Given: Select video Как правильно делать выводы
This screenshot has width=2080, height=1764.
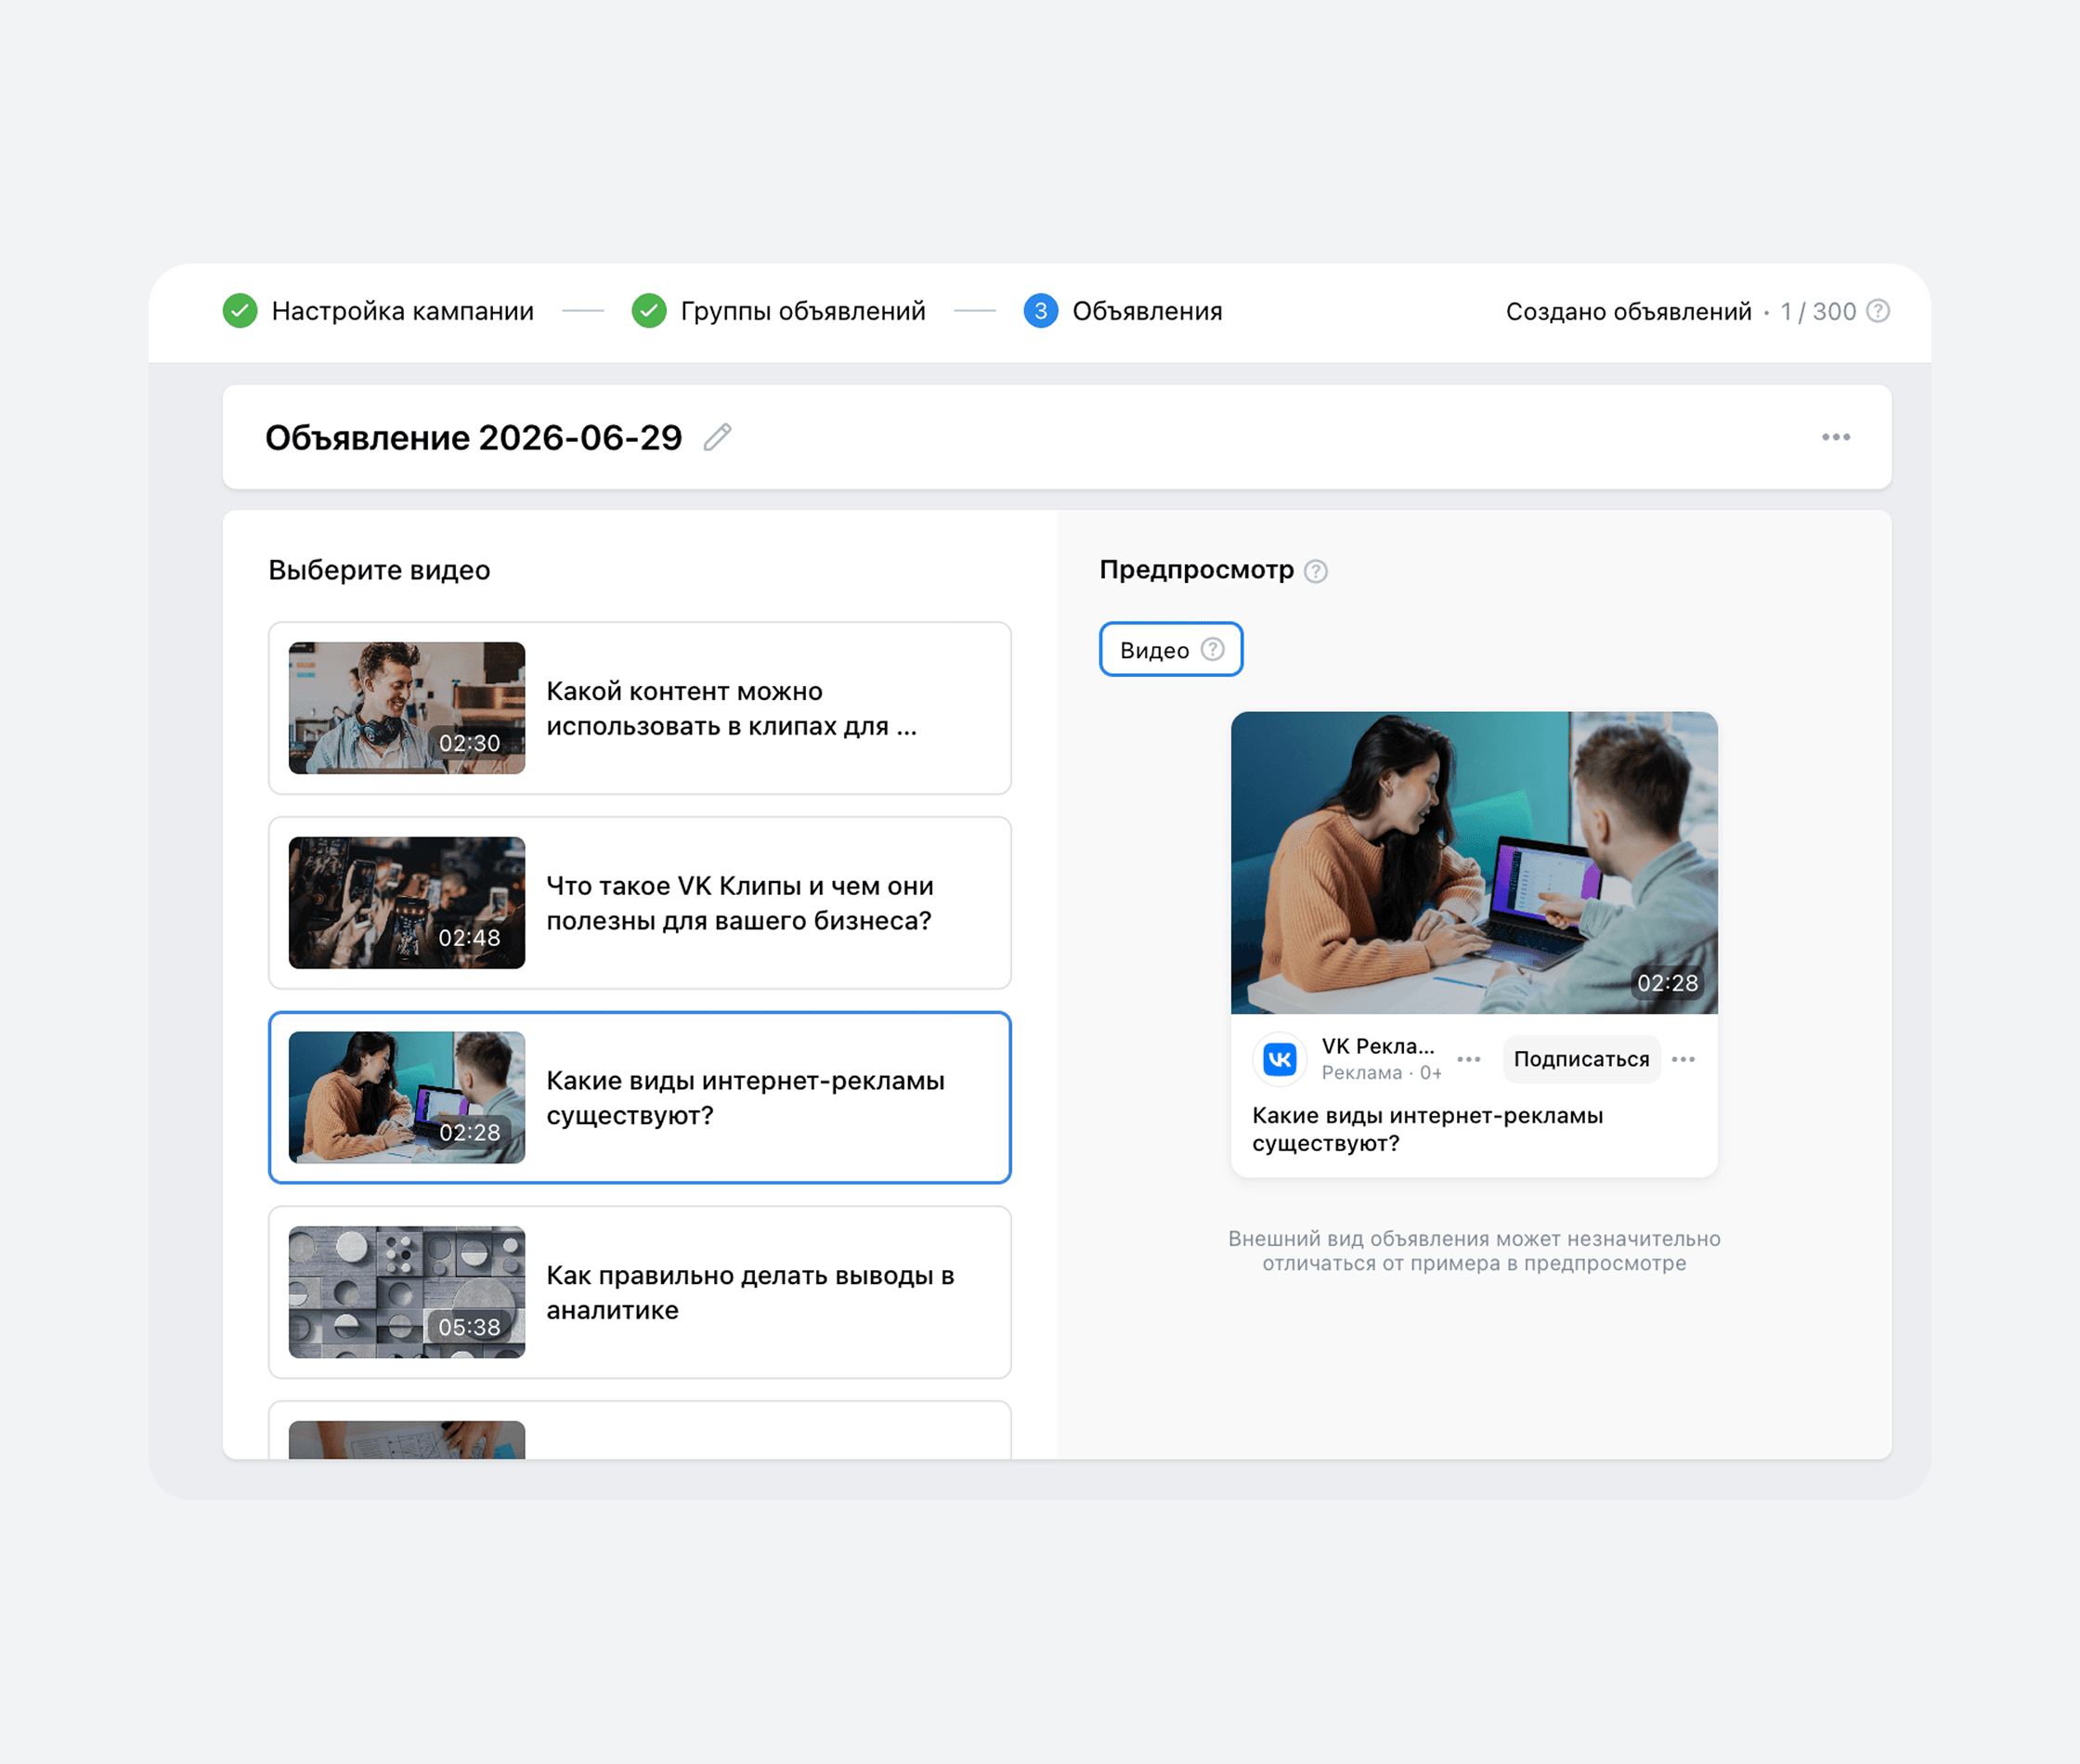Looking at the screenshot, I should 640,1292.
